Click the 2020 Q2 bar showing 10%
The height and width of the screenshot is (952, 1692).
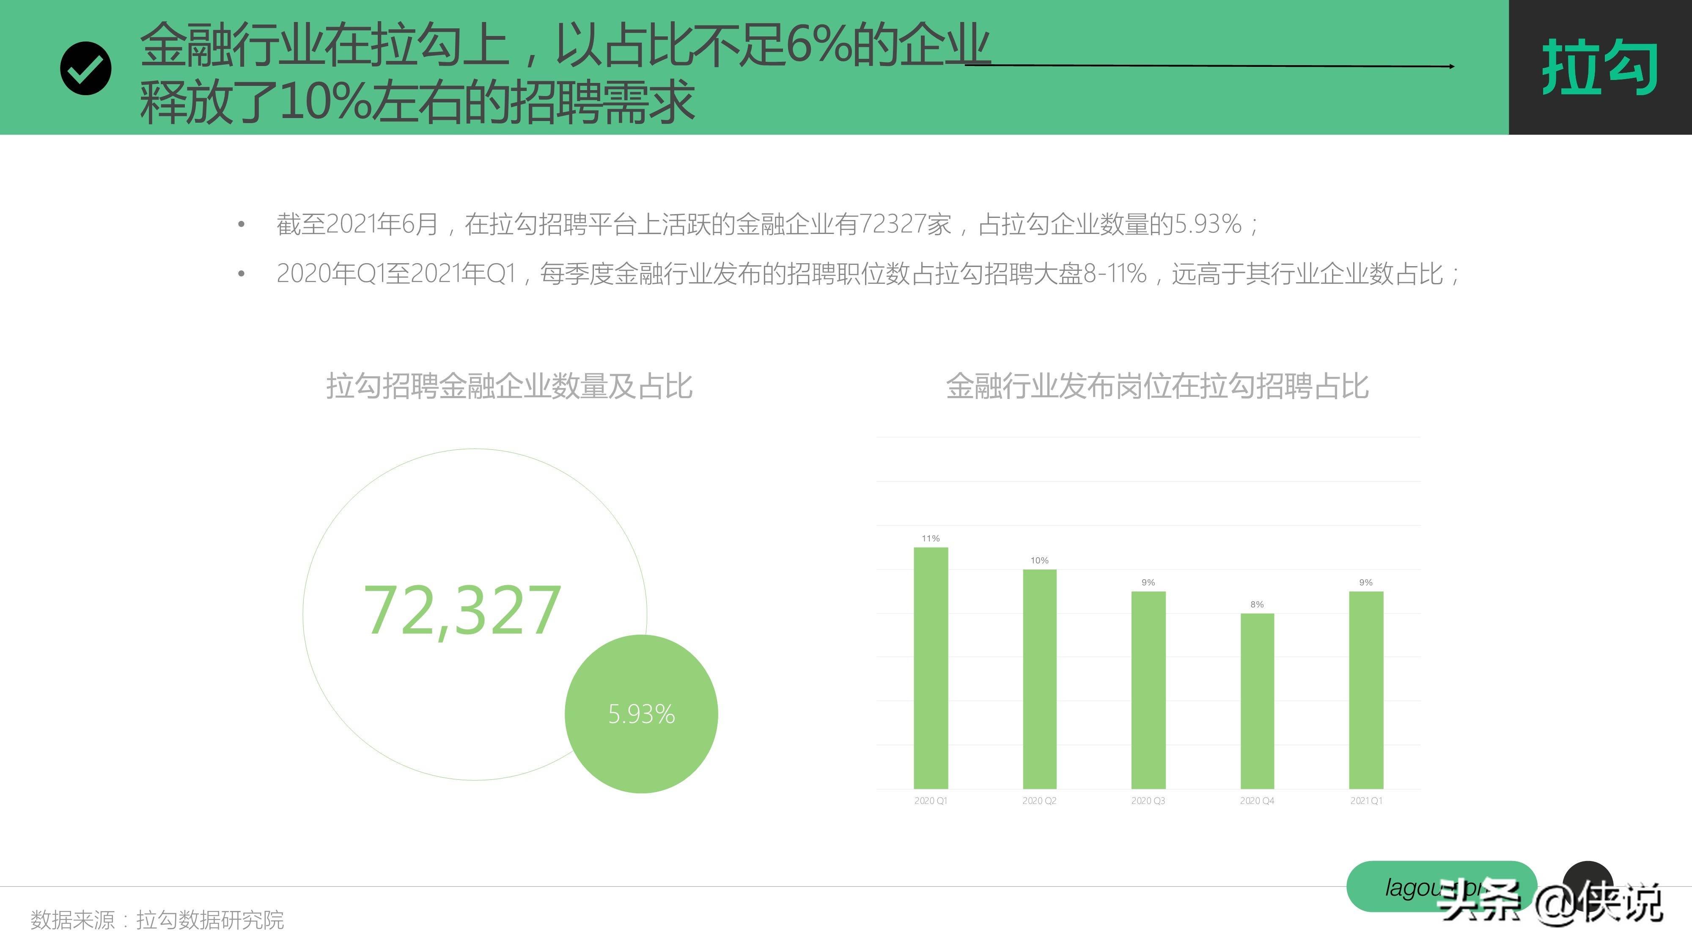pyautogui.click(x=1039, y=679)
